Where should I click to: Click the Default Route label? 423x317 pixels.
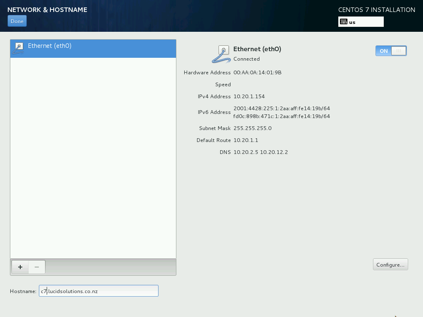[214, 140]
